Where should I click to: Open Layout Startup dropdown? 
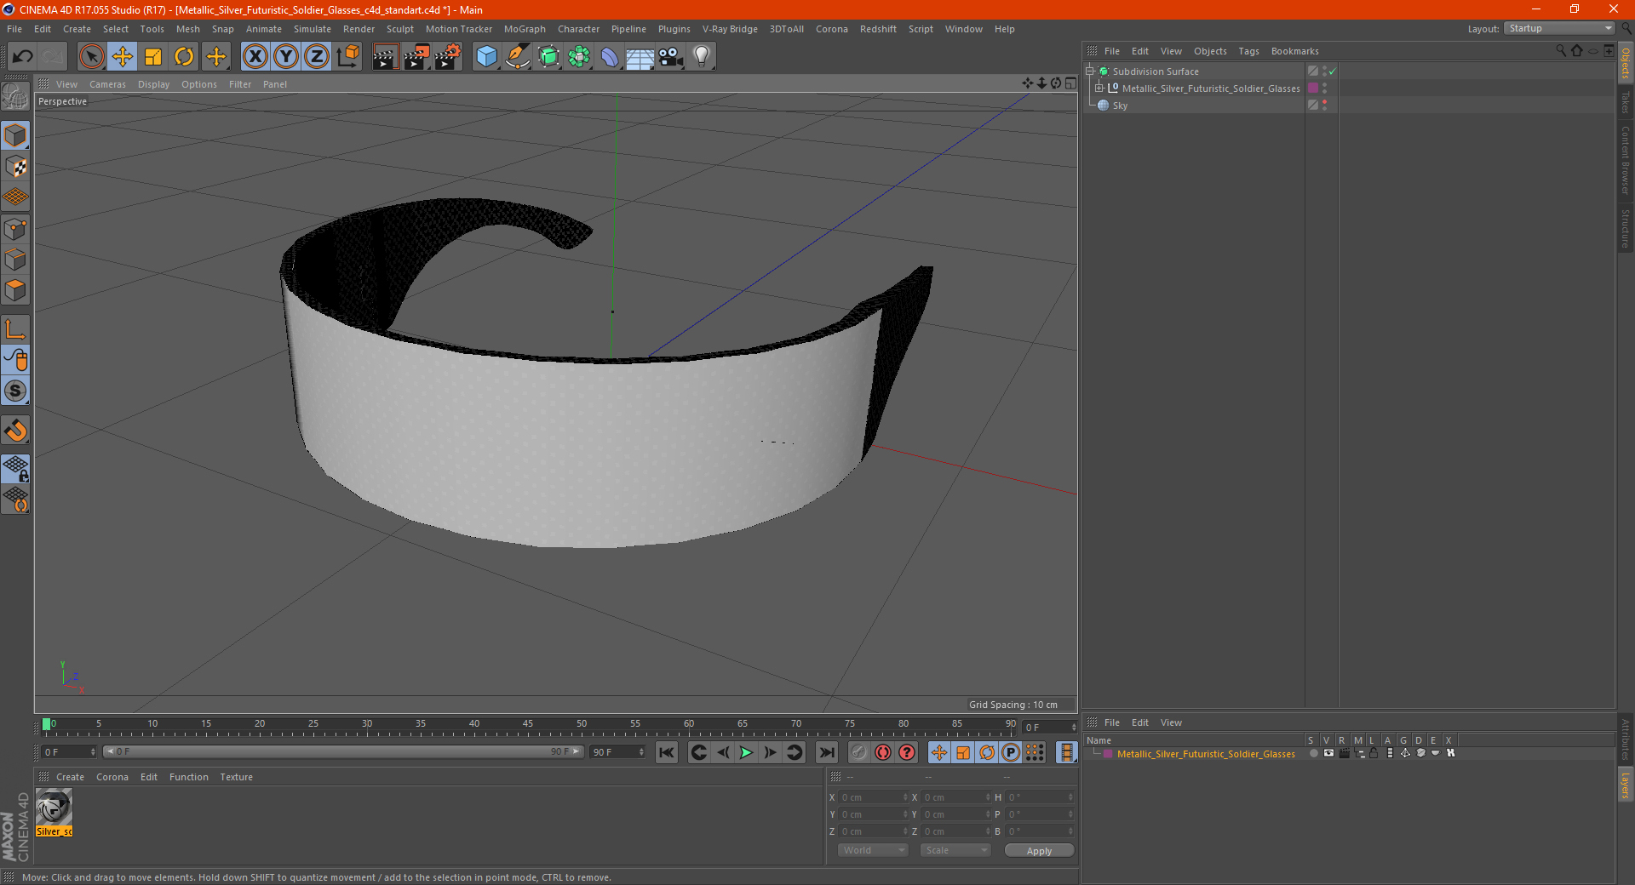point(1560,28)
